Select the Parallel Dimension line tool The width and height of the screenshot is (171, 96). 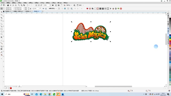[x=2, y=41]
